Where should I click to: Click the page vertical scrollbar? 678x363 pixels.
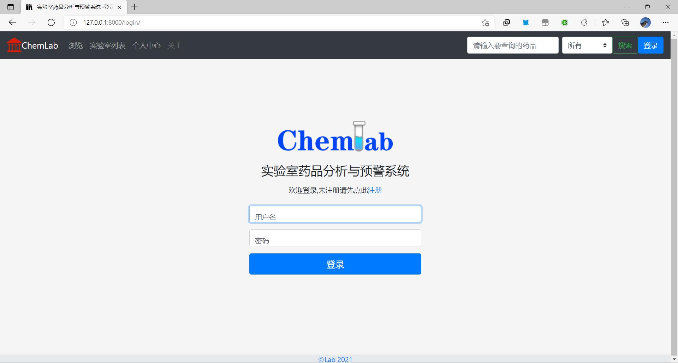coord(674,197)
